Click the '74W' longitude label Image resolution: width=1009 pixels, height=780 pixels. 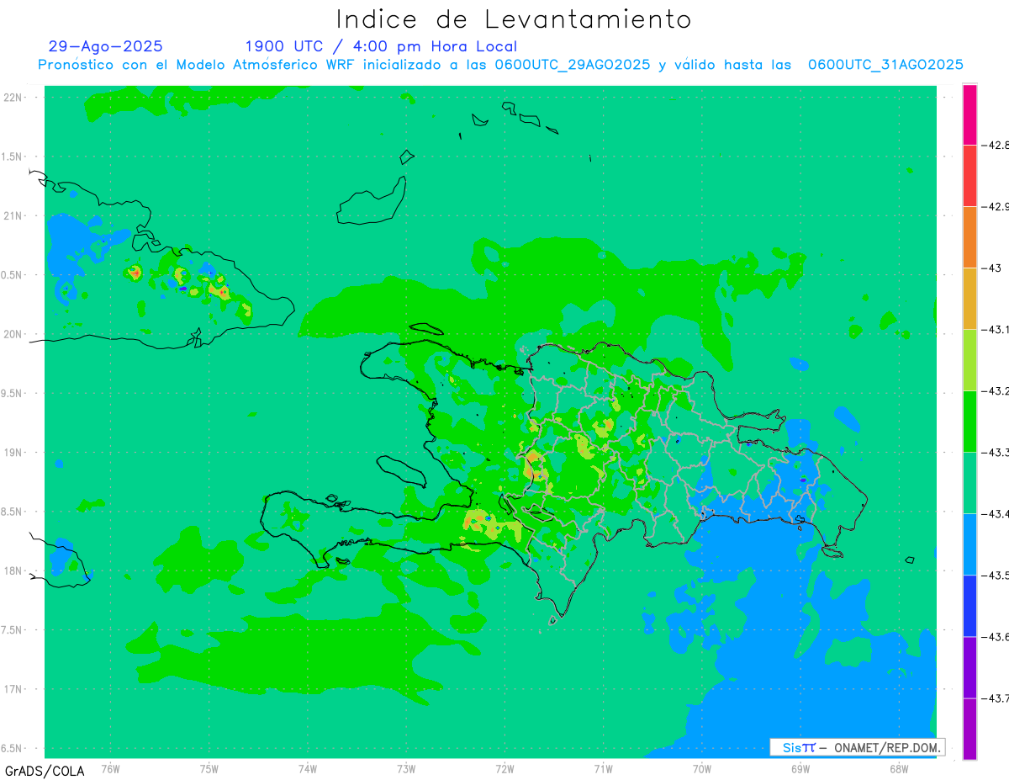308,768
